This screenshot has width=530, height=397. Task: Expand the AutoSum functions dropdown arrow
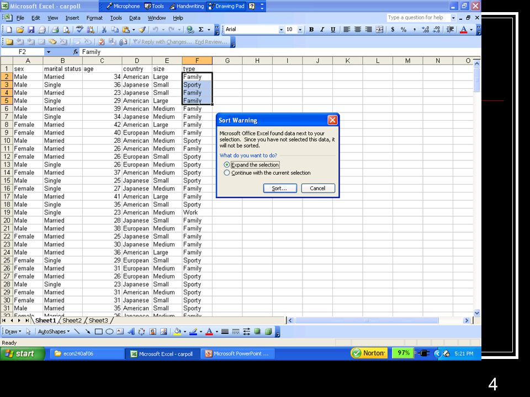pos(209,30)
